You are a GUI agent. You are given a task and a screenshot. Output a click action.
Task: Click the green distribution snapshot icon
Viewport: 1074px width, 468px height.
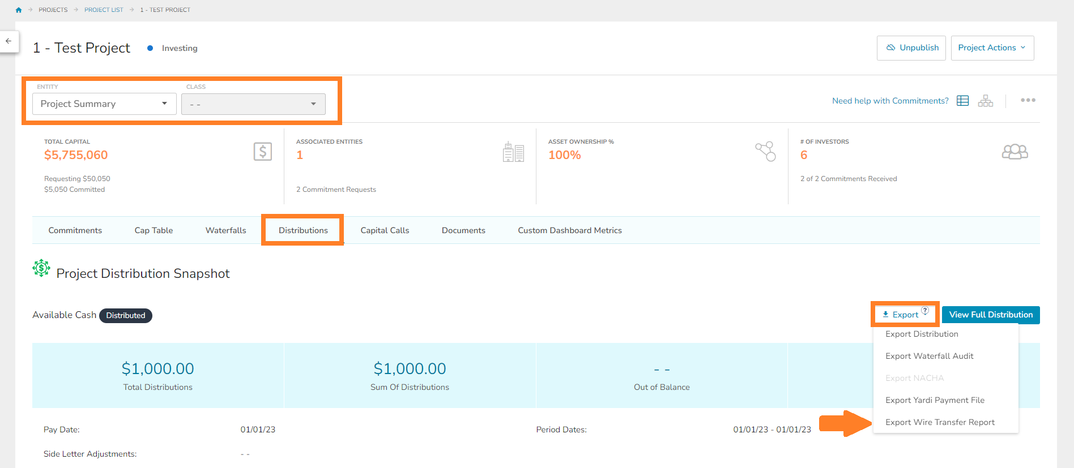(41, 268)
